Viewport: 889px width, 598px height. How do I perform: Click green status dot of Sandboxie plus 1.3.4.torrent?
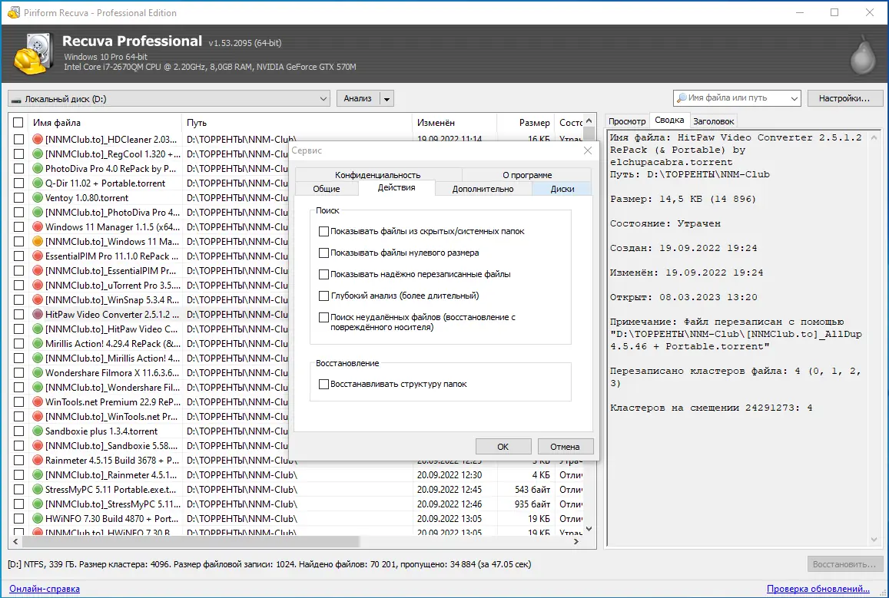pyautogui.click(x=38, y=431)
